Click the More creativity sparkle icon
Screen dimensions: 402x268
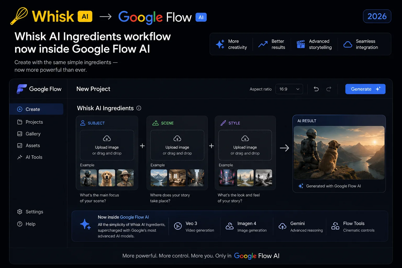tap(220, 44)
